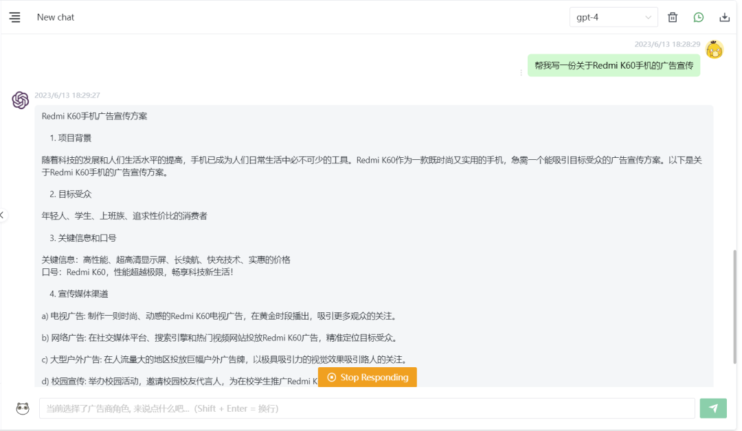Click the green chat history icon
This screenshot has height=431, width=742.
pyautogui.click(x=699, y=17)
